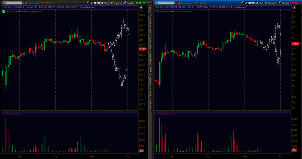Click the wrench settings icon on gold chart
302x159 pixels.
92,3
